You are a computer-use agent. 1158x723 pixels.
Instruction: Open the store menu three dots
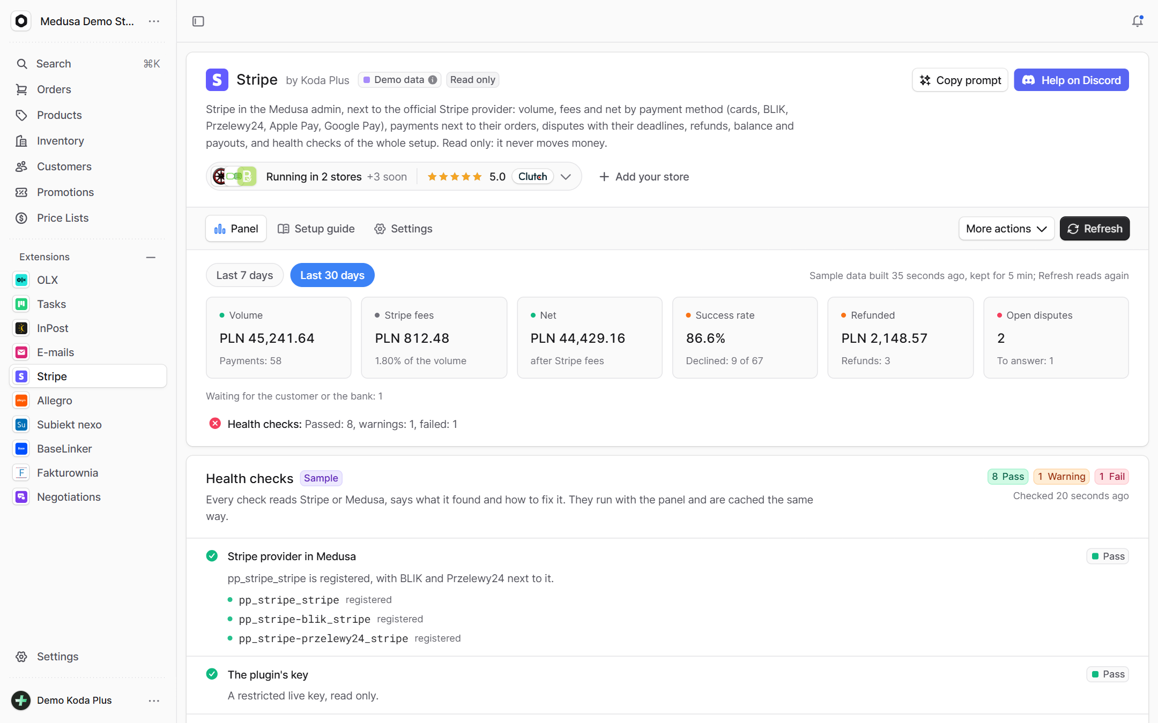pos(154,21)
